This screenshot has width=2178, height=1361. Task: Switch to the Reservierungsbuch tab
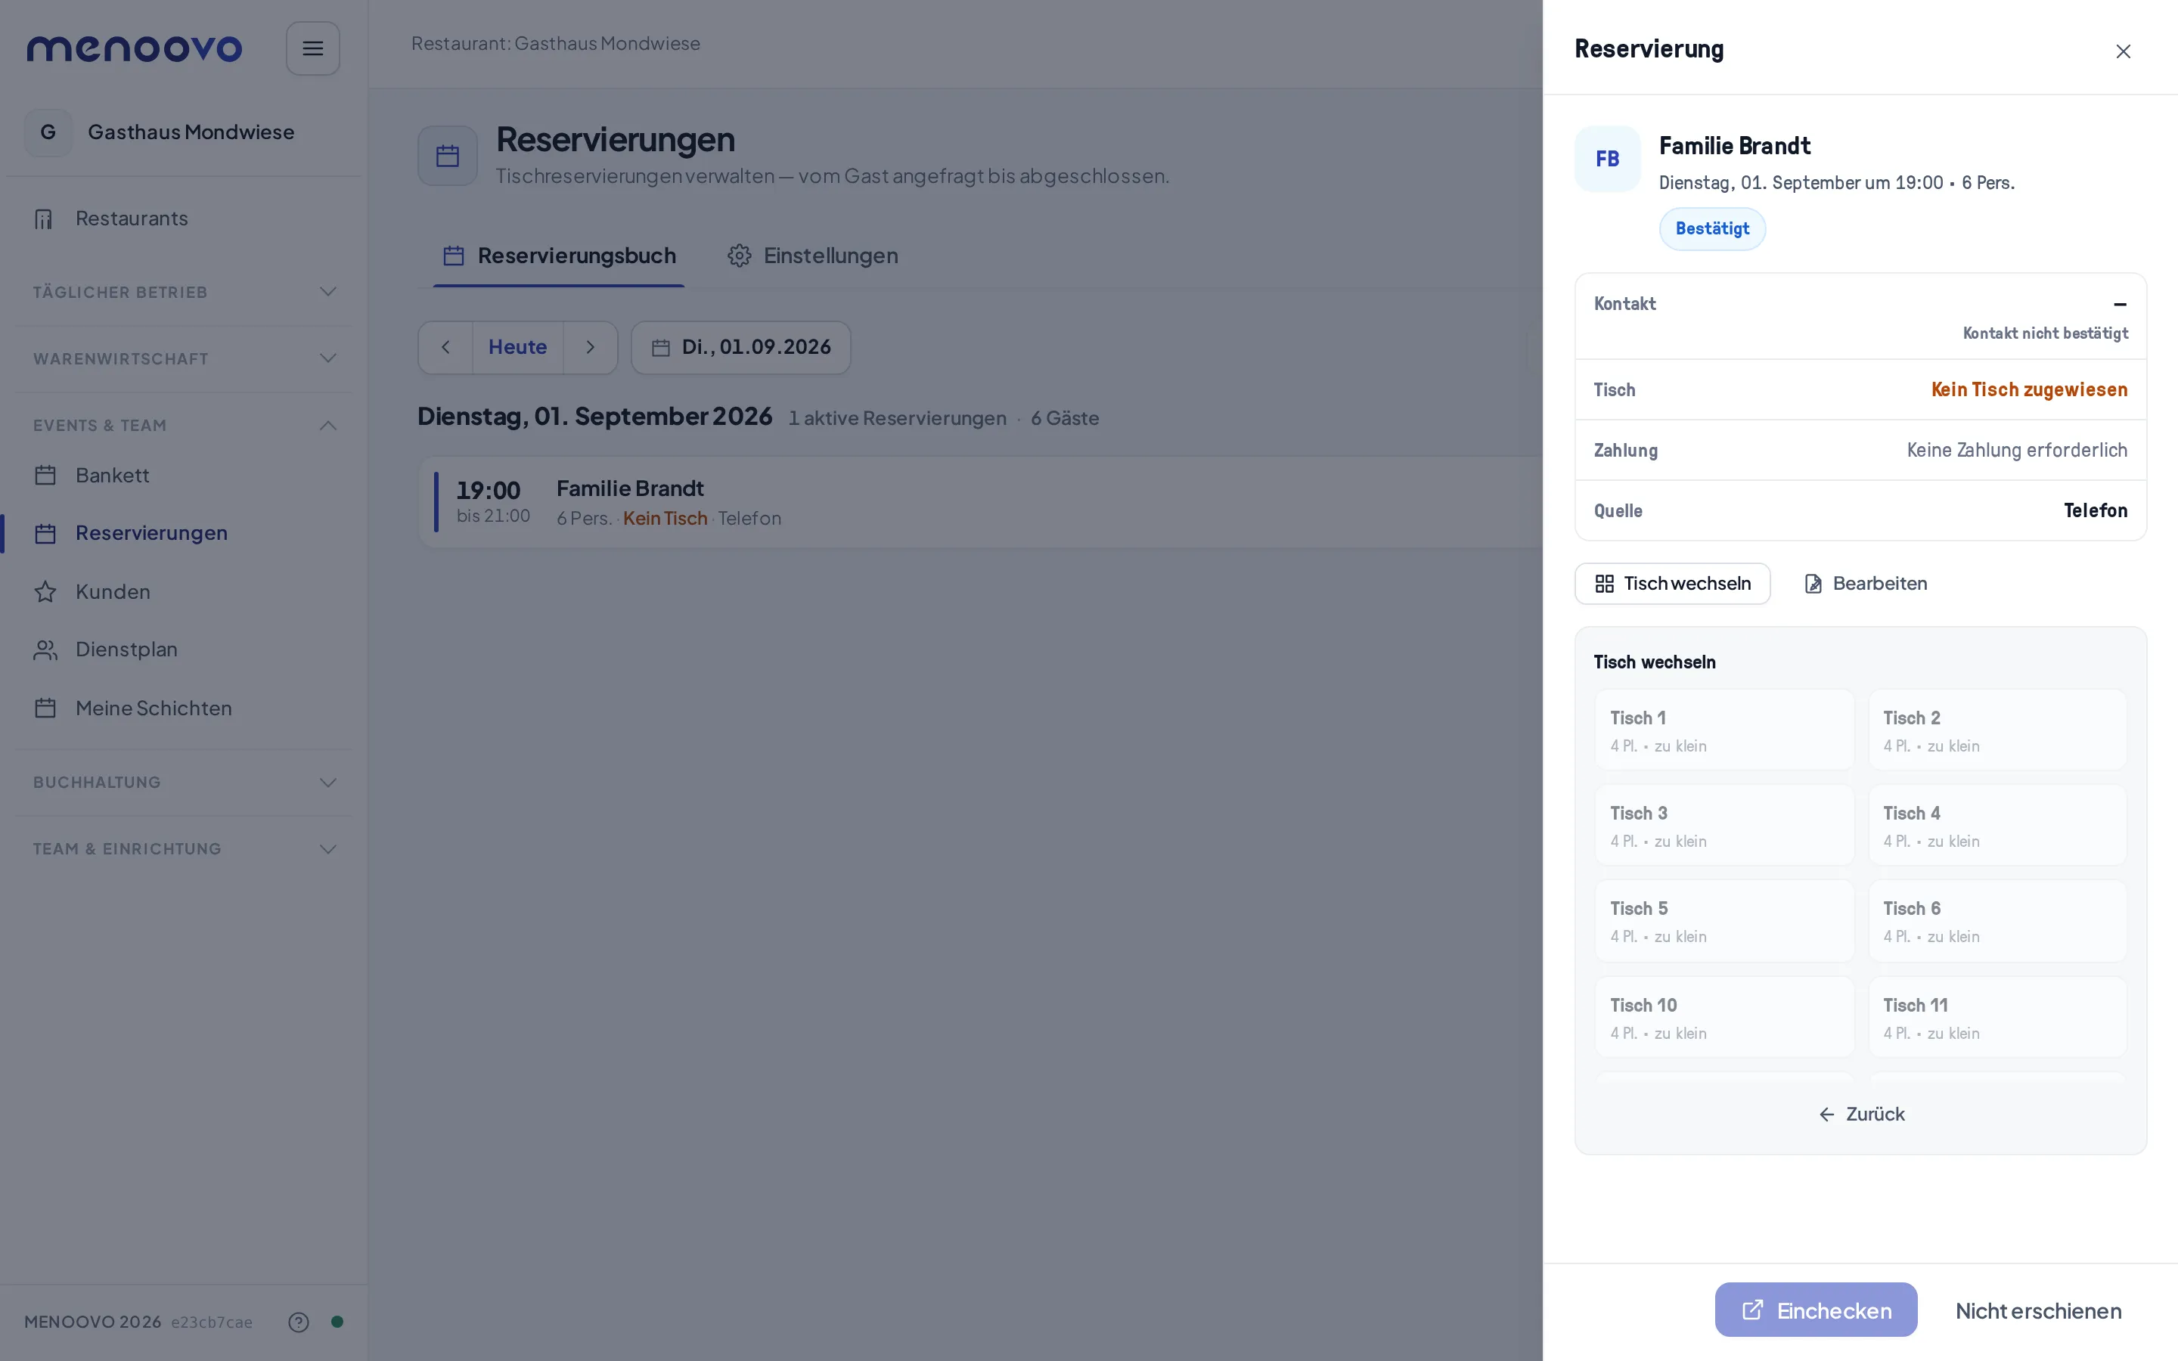[559, 256]
